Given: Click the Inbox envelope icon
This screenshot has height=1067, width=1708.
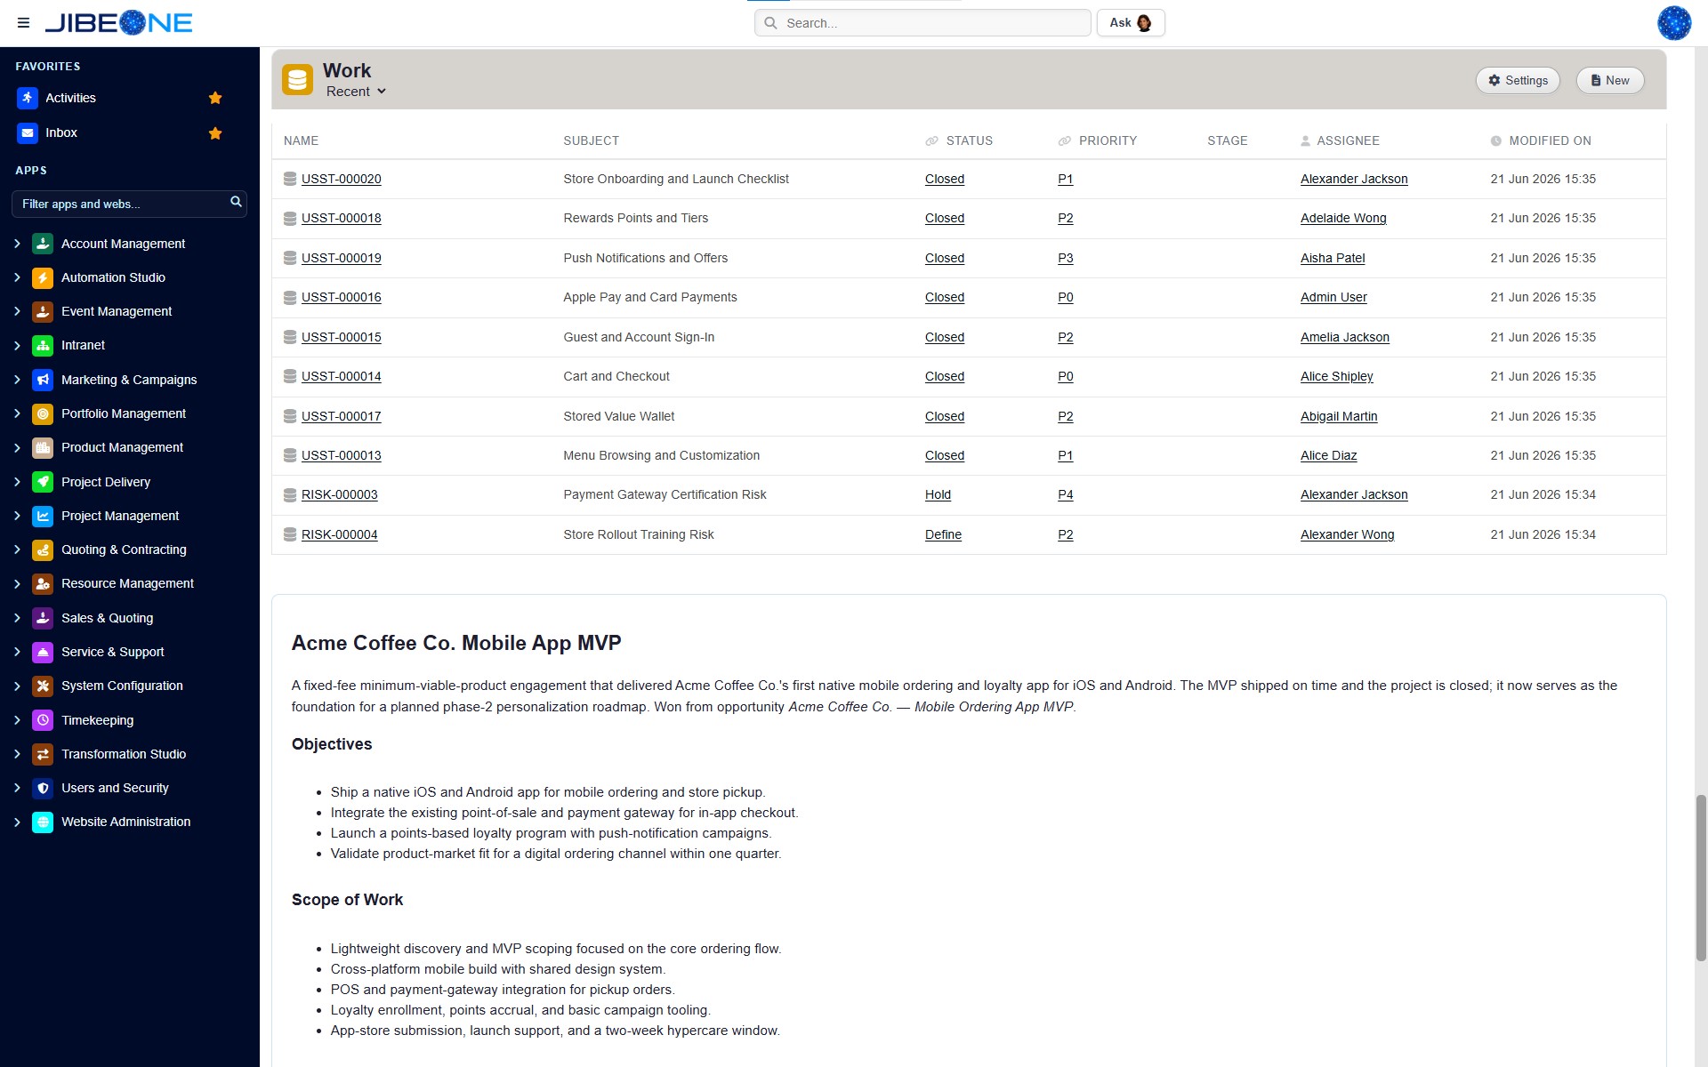Looking at the screenshot, I should 28,133.
